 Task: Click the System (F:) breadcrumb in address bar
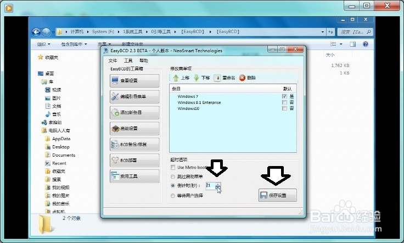click(103, 32)
